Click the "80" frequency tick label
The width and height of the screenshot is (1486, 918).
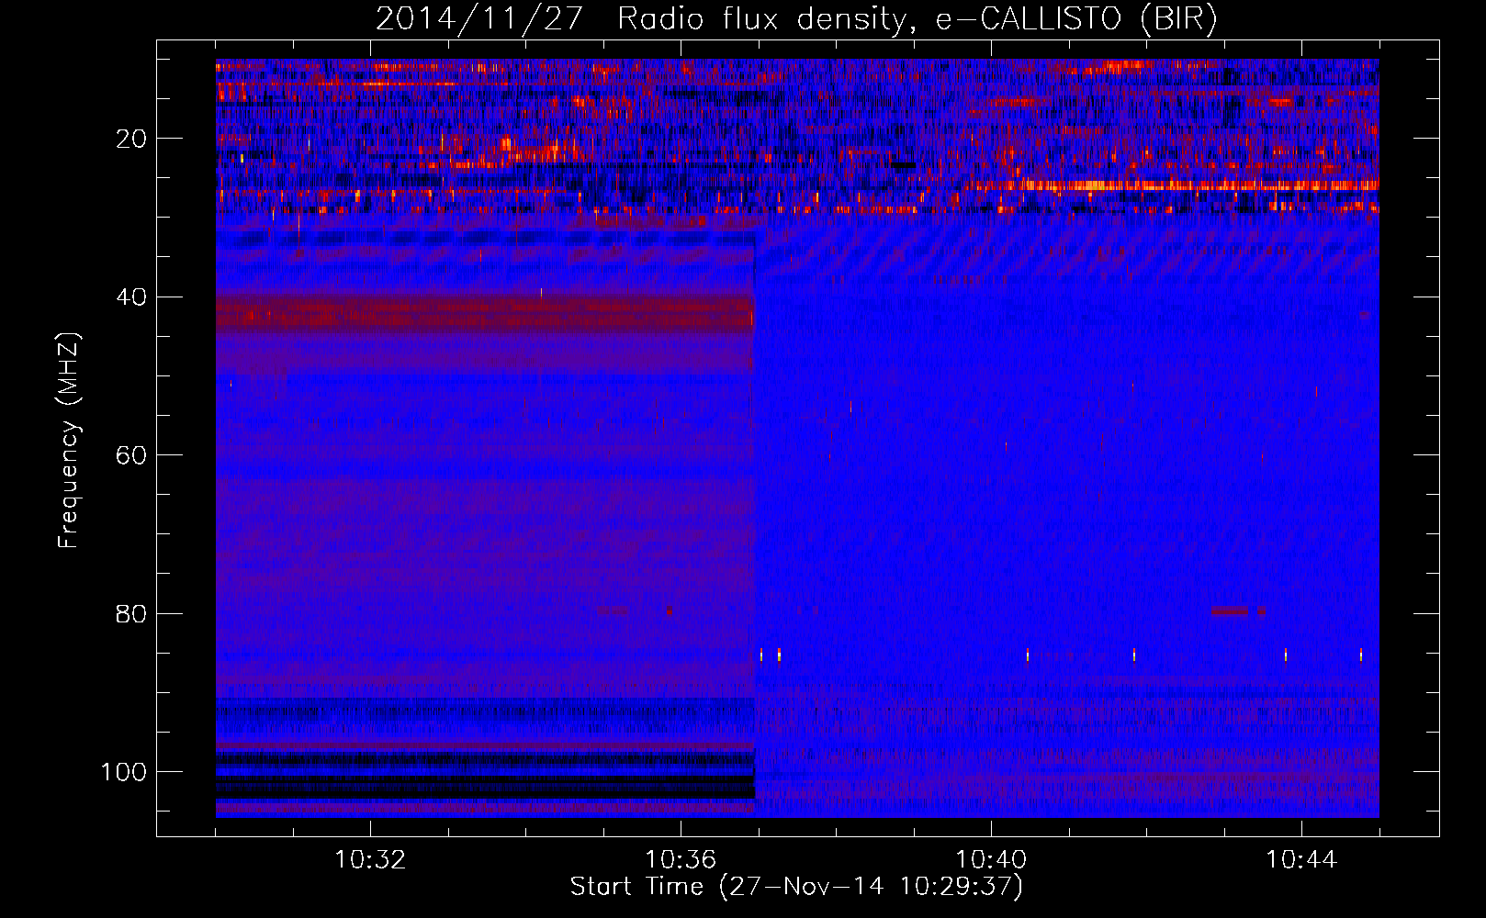131,613
